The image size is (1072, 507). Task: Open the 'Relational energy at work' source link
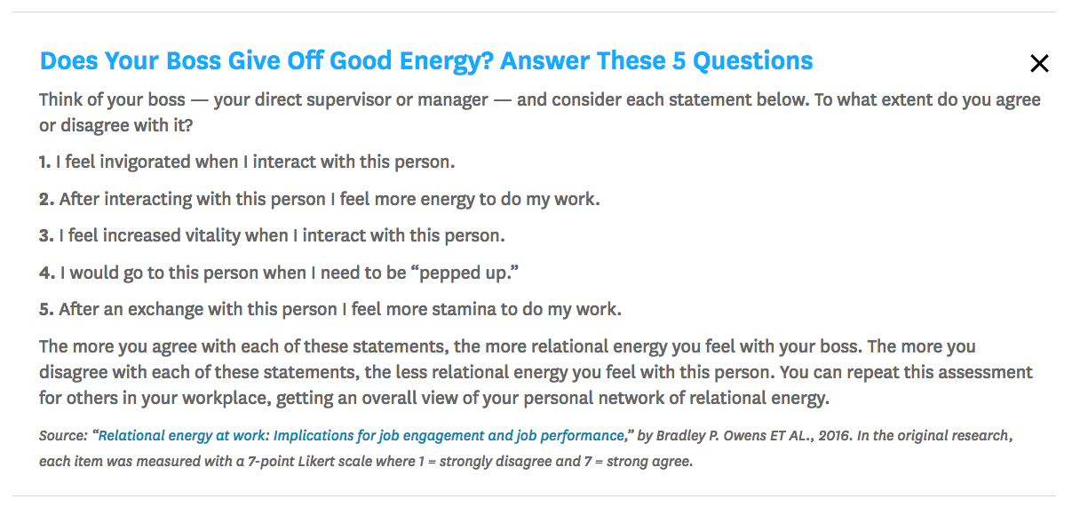pyautogui.click(x=361, y=436)
